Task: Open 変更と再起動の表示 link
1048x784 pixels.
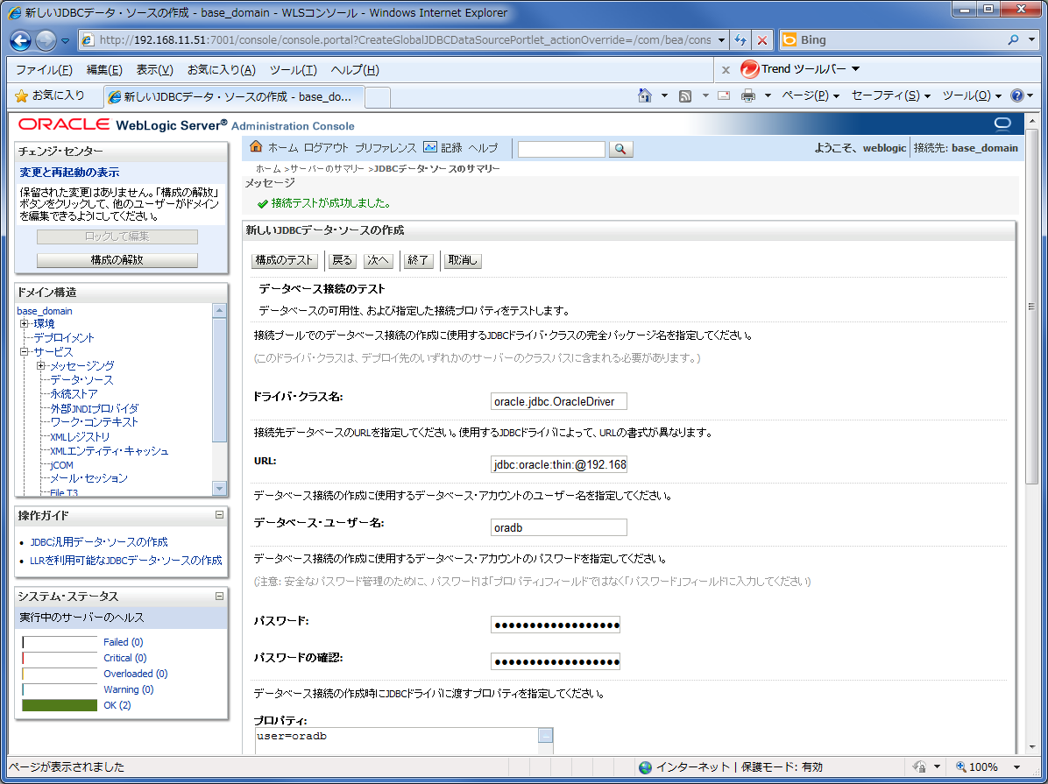Action: pyautogui.click(x=69, y=173)
